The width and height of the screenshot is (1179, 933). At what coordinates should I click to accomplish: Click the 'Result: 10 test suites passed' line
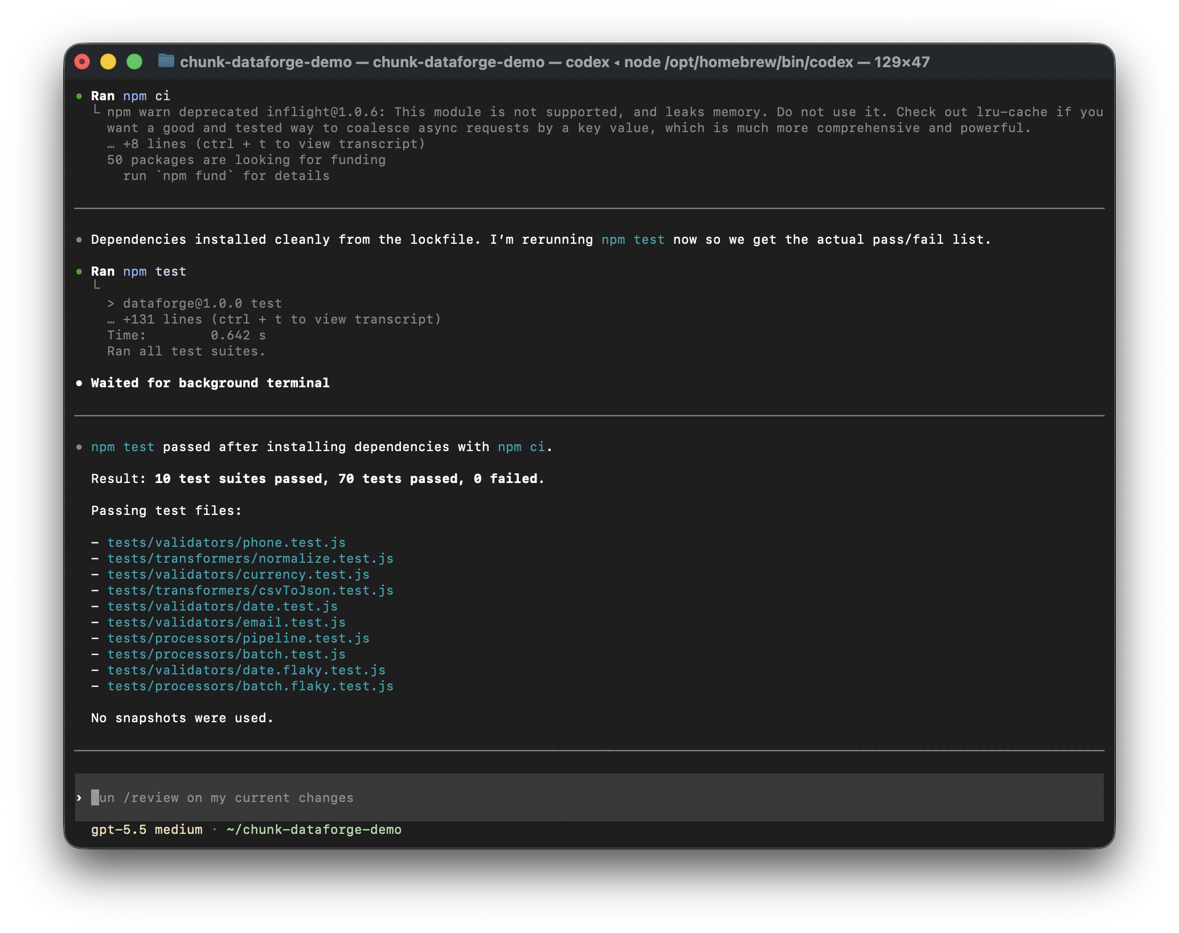318,478
